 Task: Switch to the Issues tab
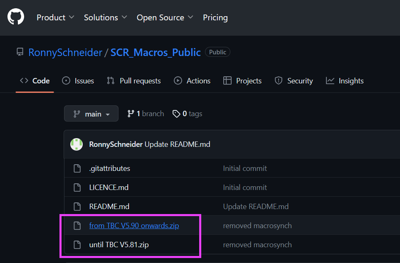point(78,81)
